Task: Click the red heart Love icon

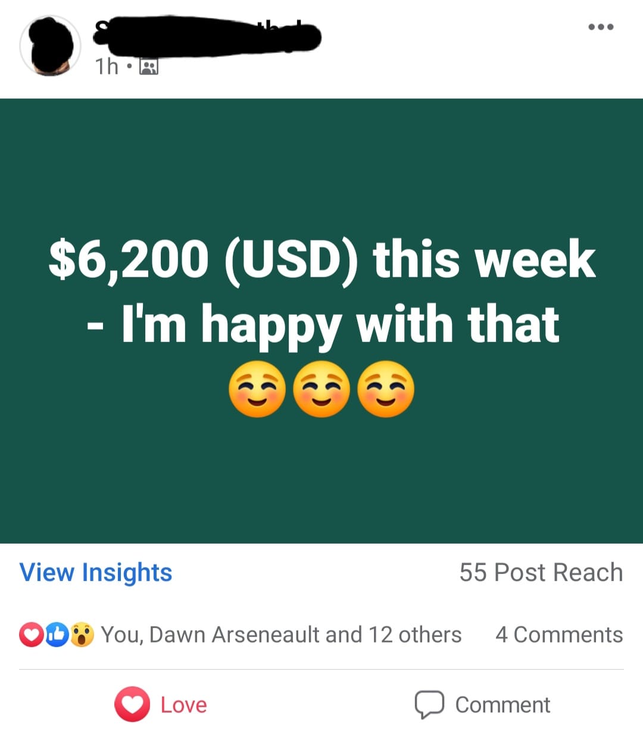Action: 132,704
